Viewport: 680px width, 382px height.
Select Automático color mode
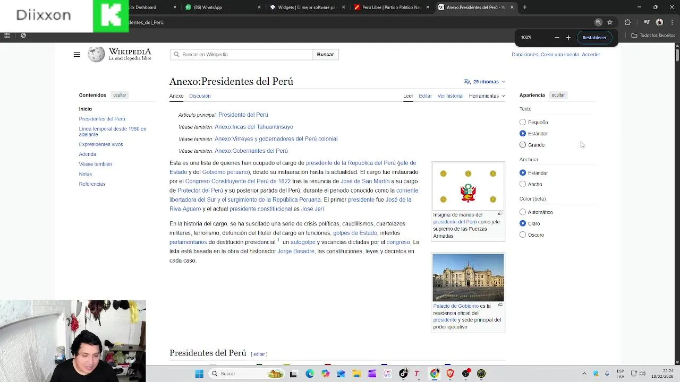[x=523, y=212]
